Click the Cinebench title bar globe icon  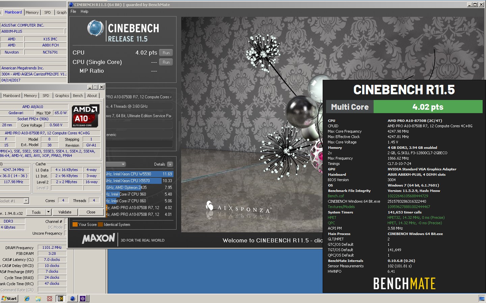tap(71, 5)
